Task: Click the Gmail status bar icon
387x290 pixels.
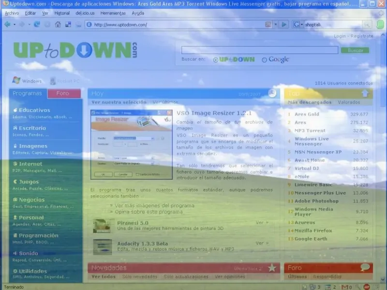Action: [345, 287]
